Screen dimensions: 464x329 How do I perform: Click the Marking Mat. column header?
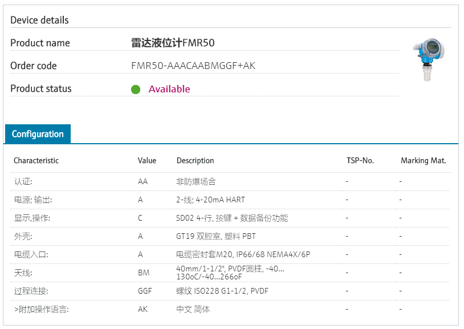point(423,160)
